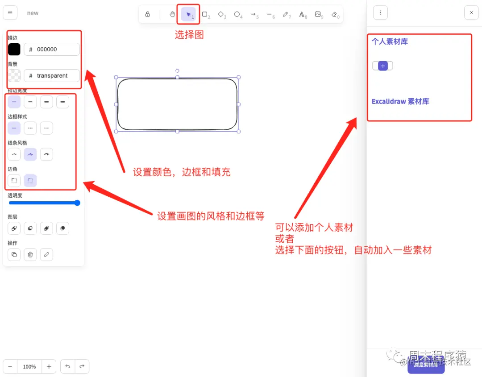The height and width of the screenshot is (377, 482).
Task: Undo the last action
Action: [x=68, y=367]
